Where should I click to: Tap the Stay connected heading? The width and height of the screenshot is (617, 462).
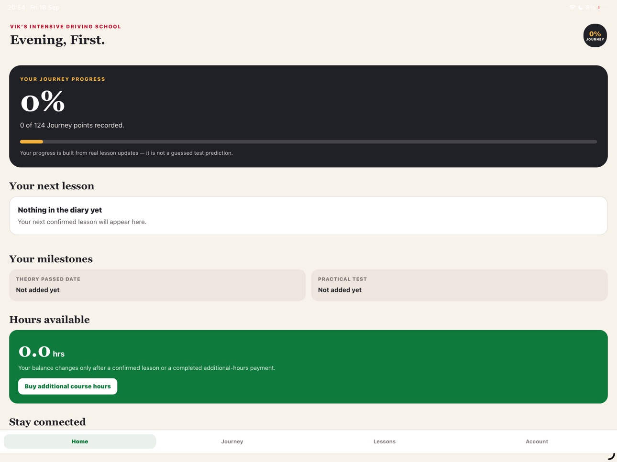pyautogui.click(x=47, y=422)
